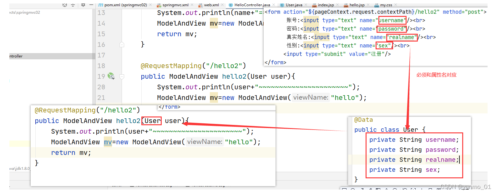Close the HelloController.java tab
The width and height of the screenshot is (496, 193).
274,5
